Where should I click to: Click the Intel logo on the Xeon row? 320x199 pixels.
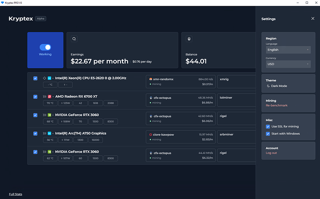click(49, 78)
